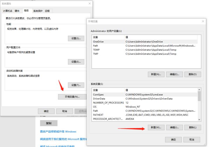This screenshot has width=210, height=147.
Task: Click 删除(L) for system variables
Action: pyautogui.click(x=192, y=127)
